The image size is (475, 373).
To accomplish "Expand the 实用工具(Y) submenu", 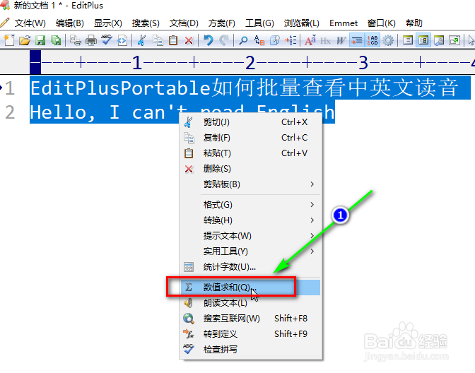I will click(250, 251).
